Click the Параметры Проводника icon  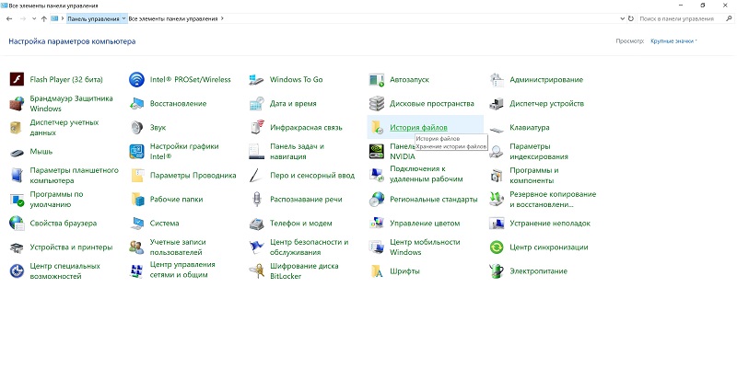tap(136, 175)
